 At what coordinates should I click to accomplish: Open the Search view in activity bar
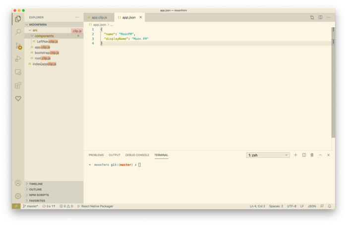coord(18,32)
